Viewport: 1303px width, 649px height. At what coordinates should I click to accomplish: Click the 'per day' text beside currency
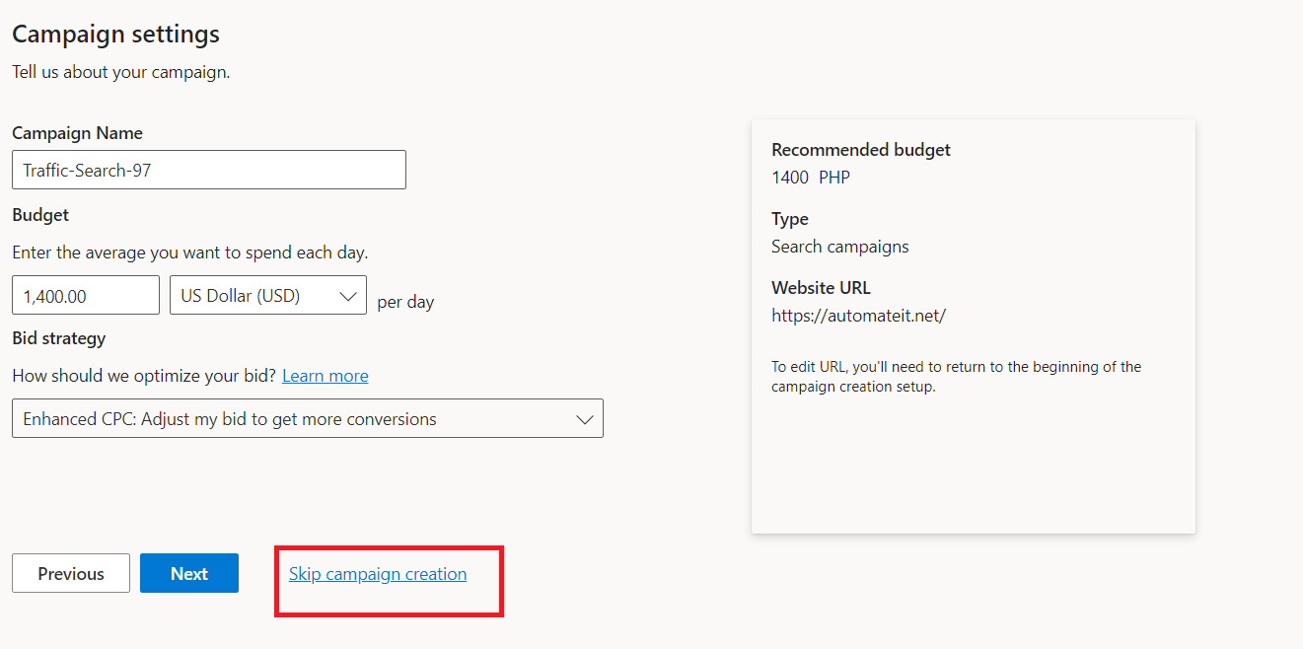click(405, 302)
